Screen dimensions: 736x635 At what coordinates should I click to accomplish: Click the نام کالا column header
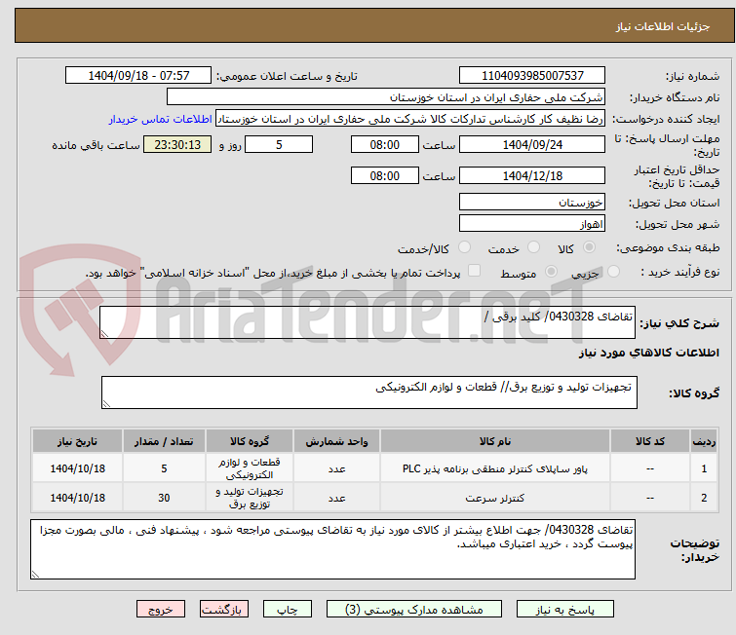495,441
